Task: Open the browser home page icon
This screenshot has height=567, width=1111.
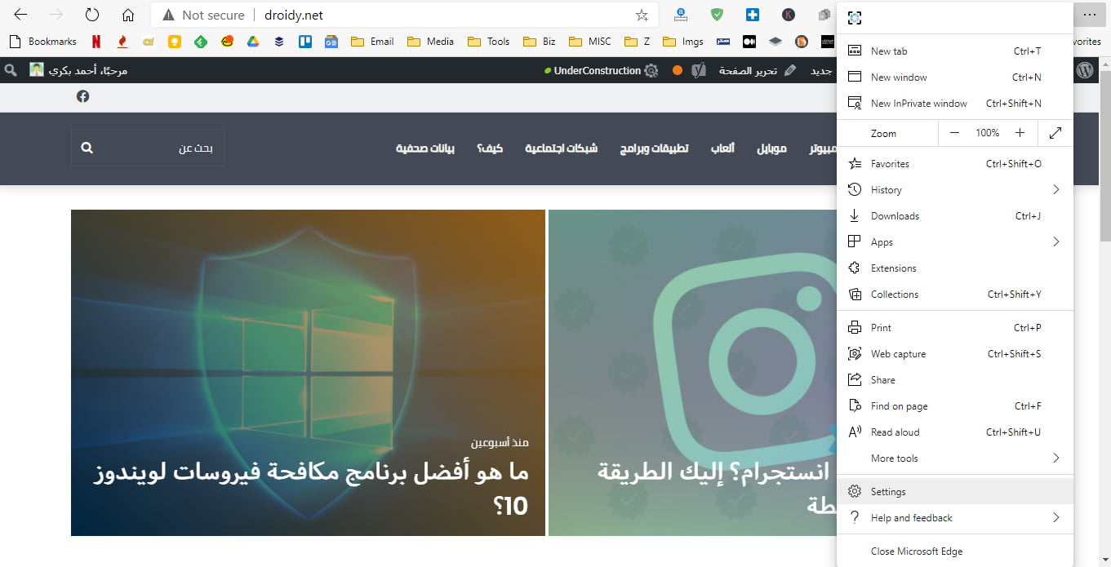Action: pyautogui.click(x=128, y=15)
